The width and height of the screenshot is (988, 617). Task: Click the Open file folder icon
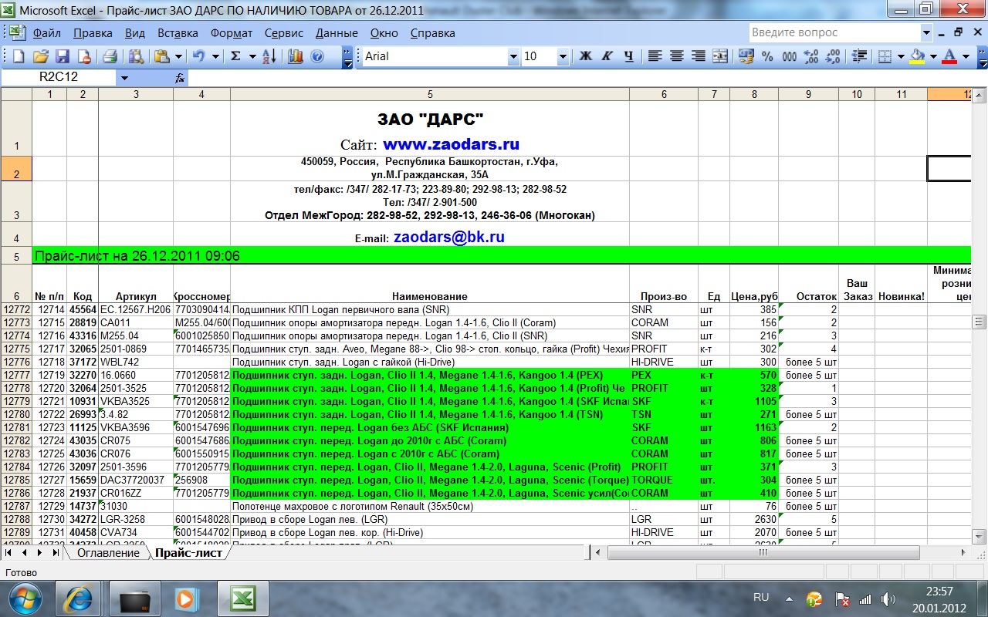click(x=40, y=56)
